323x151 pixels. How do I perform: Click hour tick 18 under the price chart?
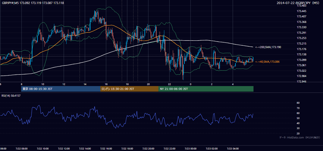(127, 84)
